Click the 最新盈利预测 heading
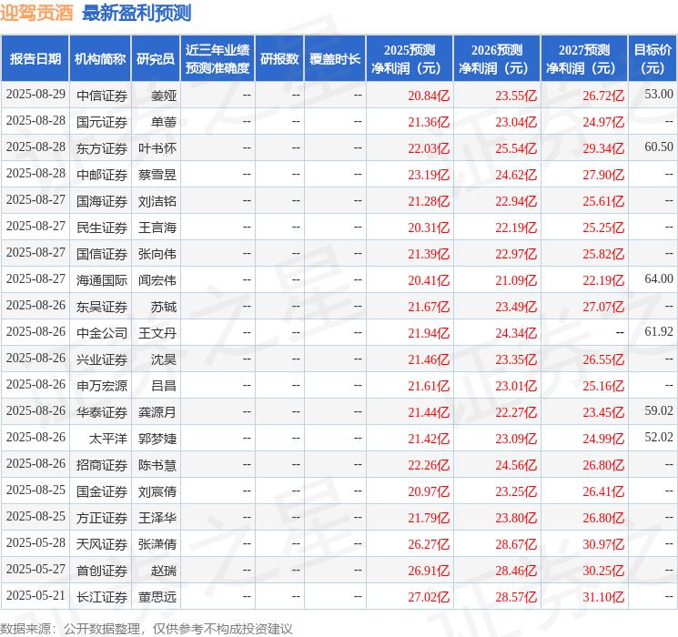 tap(137, 13)
